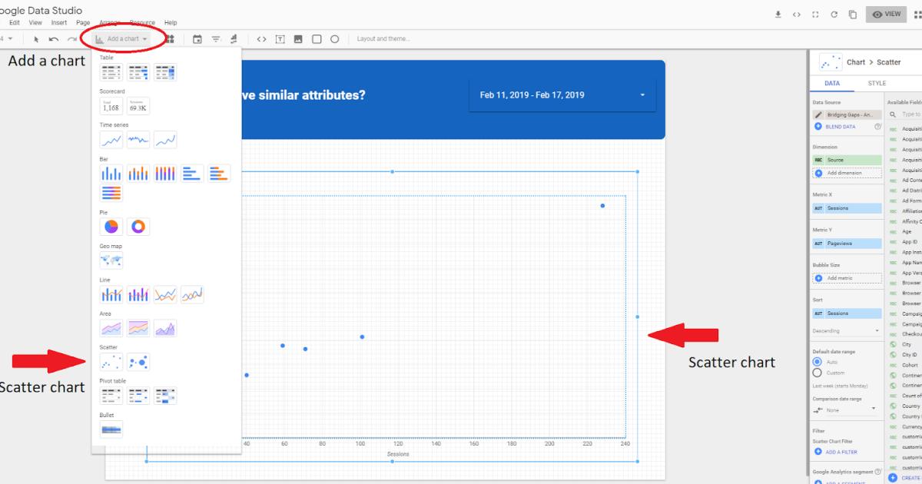Insert a text box
The width and height of the screenshot is (922, 484).
click(x=280, y=38)
